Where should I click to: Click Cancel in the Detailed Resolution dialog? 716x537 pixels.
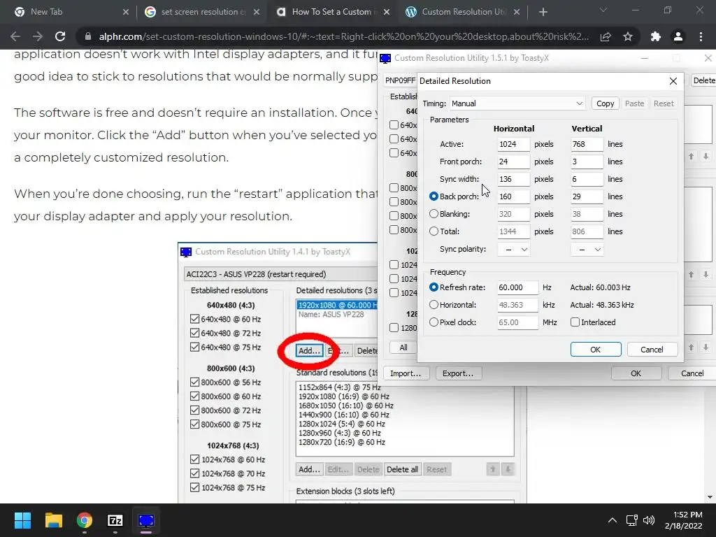point(652,350)
